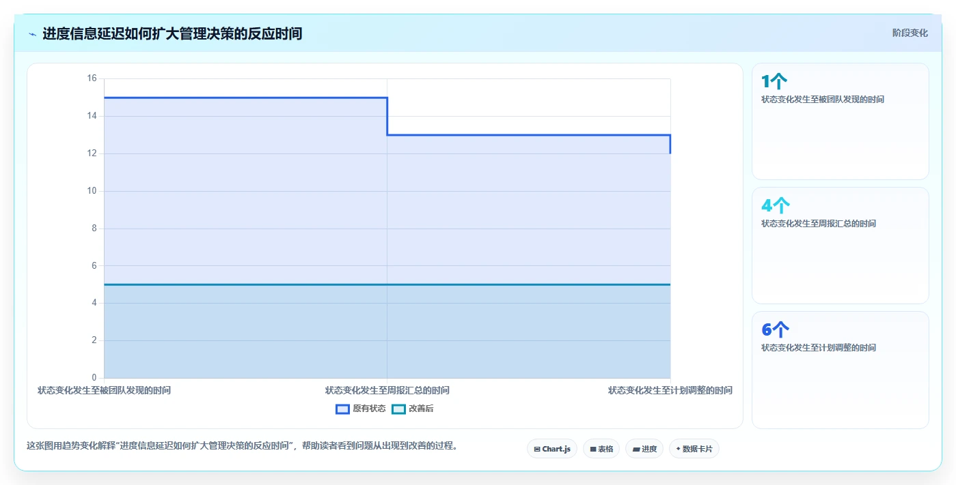This screenshot has width=956, height=485.
Task: Click y-axis tick value 10
Action: (x=92, y=191)
